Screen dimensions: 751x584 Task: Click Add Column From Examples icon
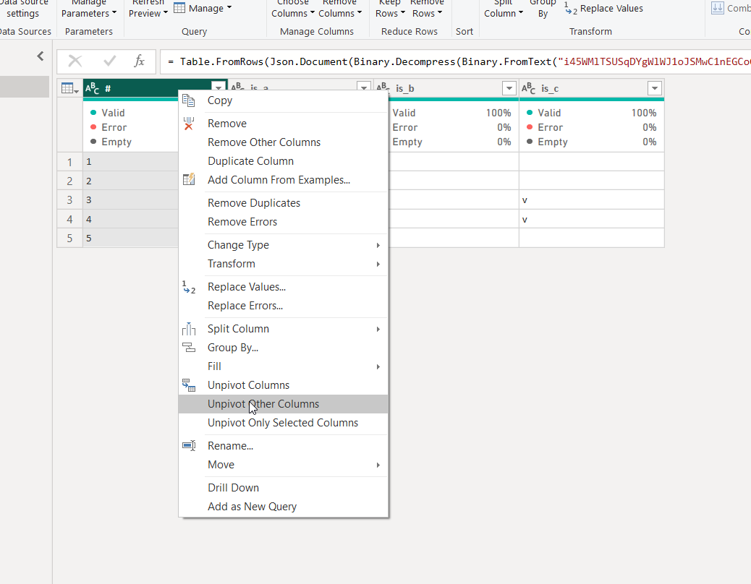(x=189, y=180)
